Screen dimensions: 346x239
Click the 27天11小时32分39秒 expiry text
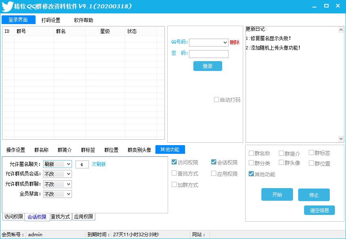pos(136,235)
